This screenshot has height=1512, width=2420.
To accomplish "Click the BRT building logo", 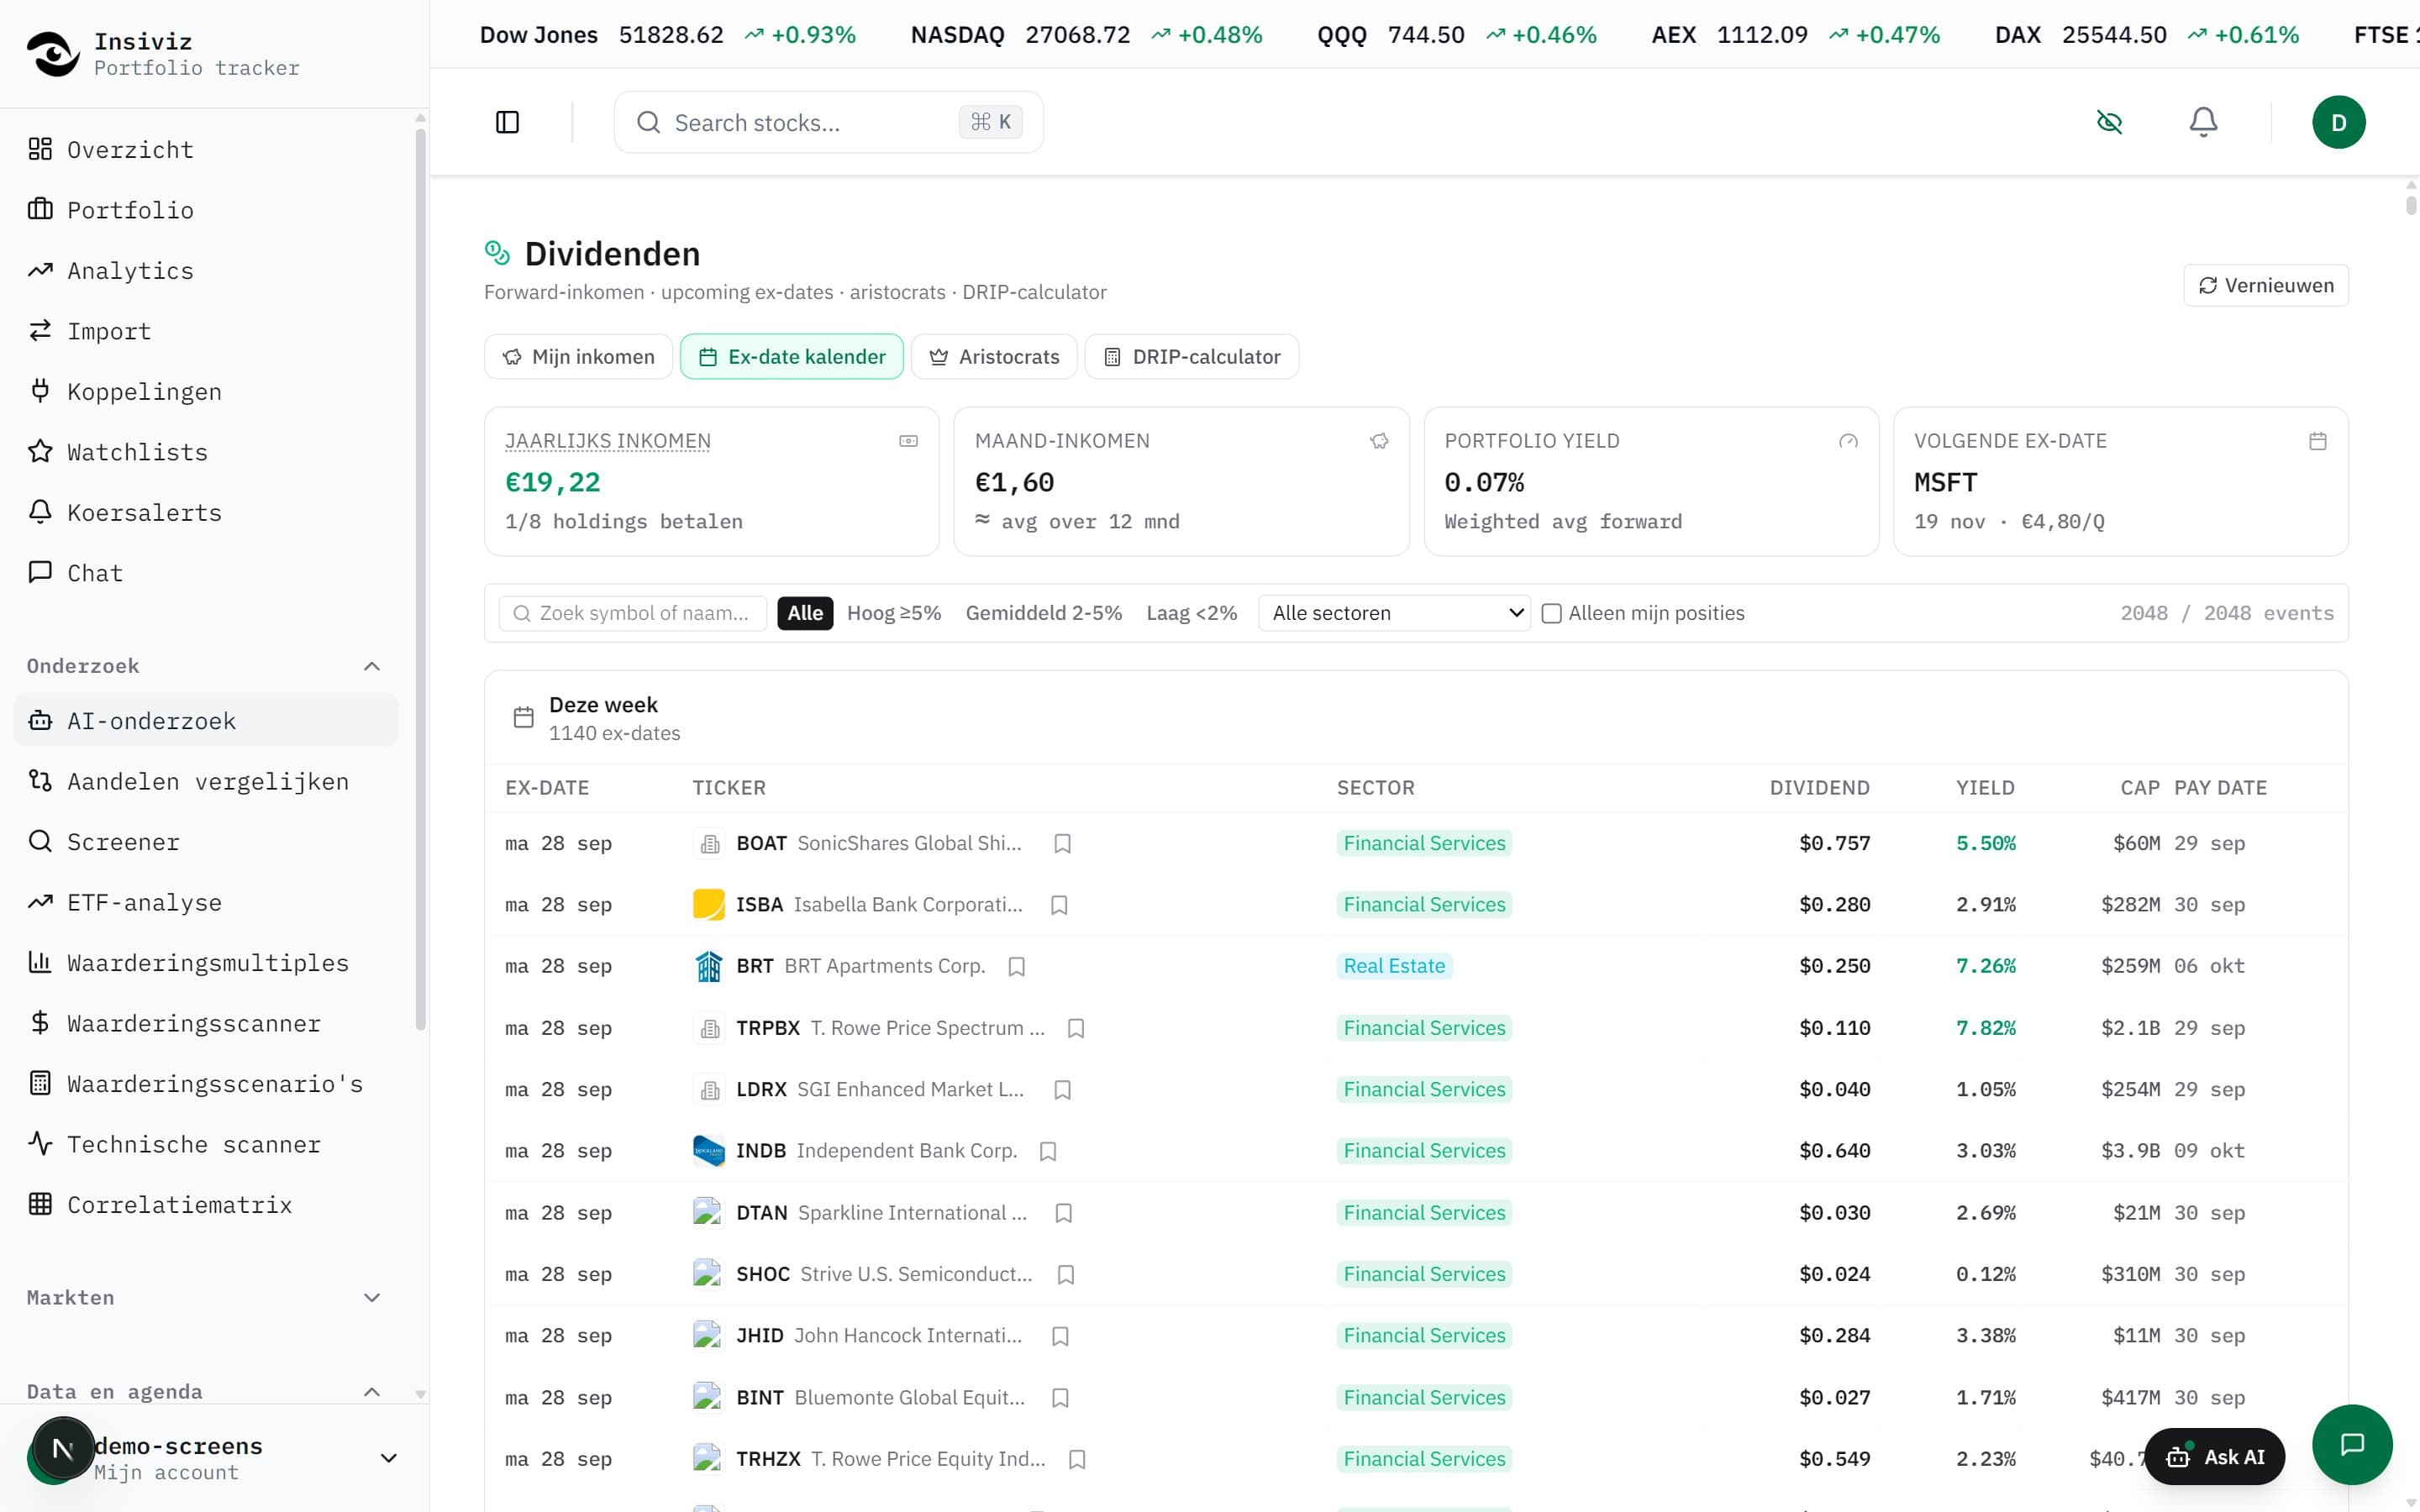I will 708,966.
